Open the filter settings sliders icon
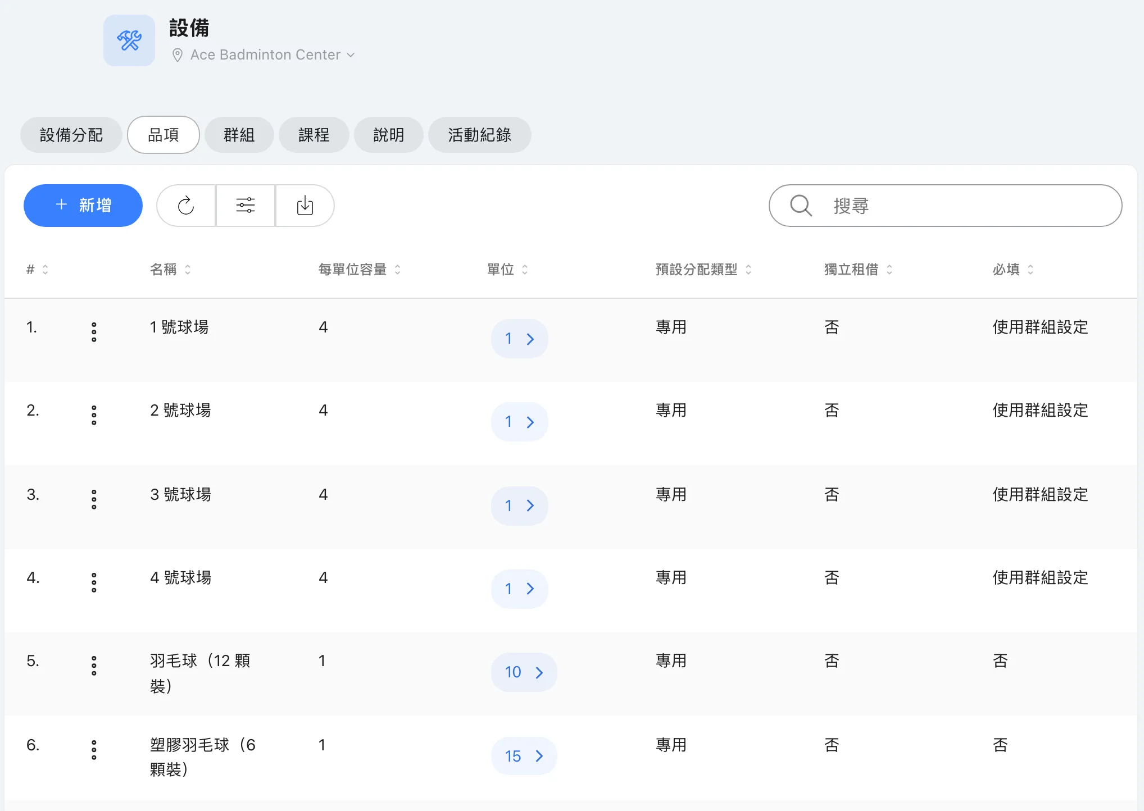This screenshot has height=811, width=1144. click(246, 206)
